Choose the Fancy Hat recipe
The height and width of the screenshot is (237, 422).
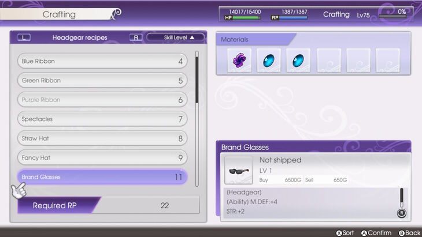coord(102,157)
